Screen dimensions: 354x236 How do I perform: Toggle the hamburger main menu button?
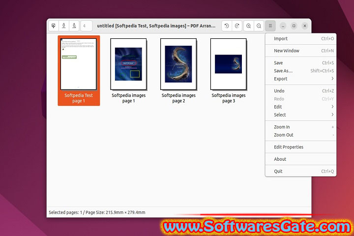coord(270,26)
